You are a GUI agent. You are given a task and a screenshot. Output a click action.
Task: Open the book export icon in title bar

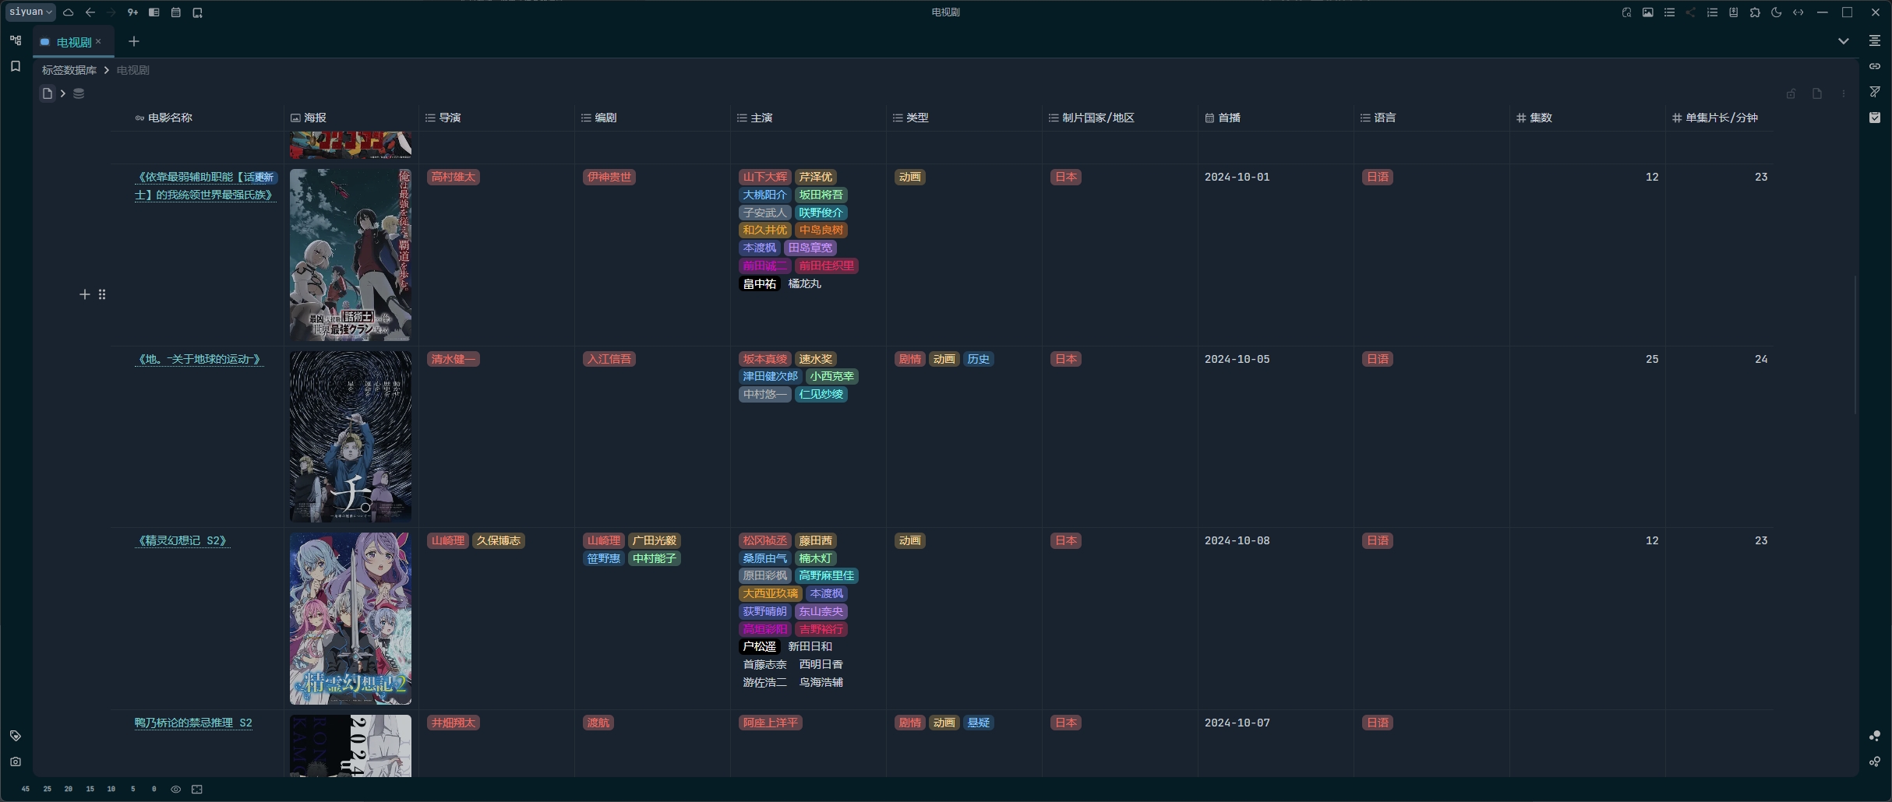click(x=1734, y=12)
